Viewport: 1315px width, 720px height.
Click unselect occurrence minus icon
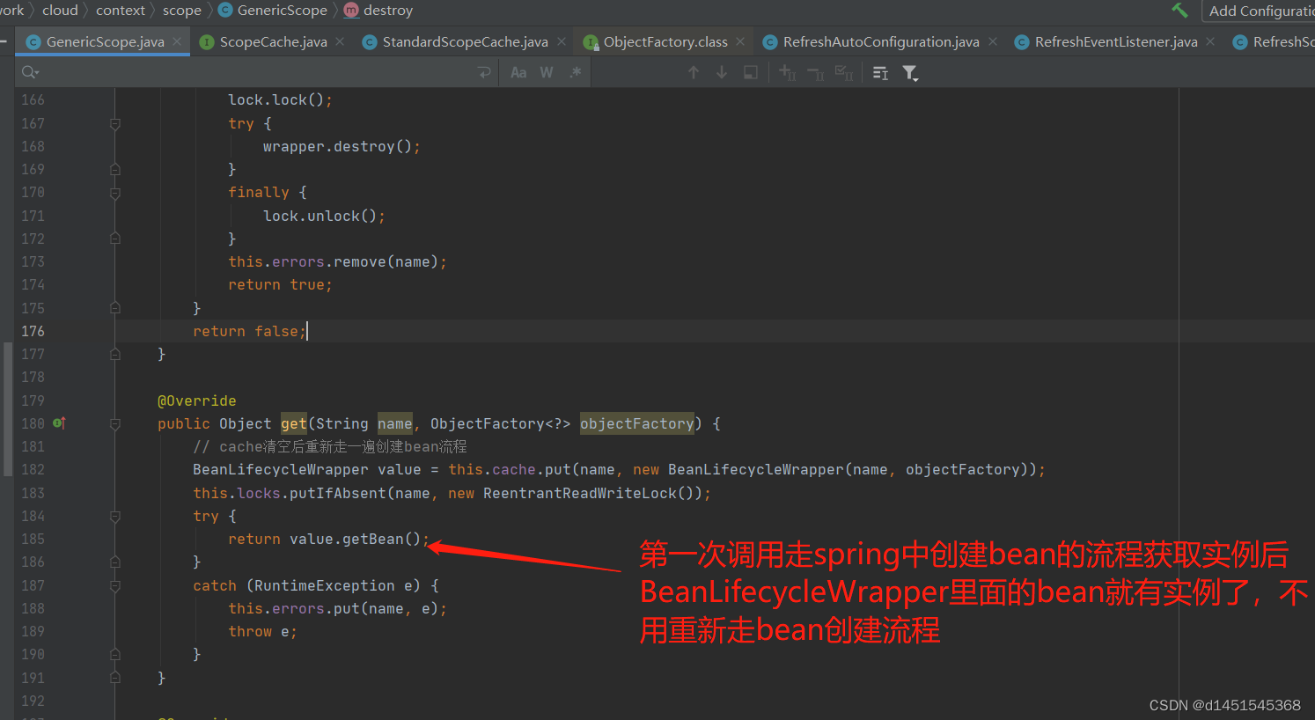tap(816, 72)
